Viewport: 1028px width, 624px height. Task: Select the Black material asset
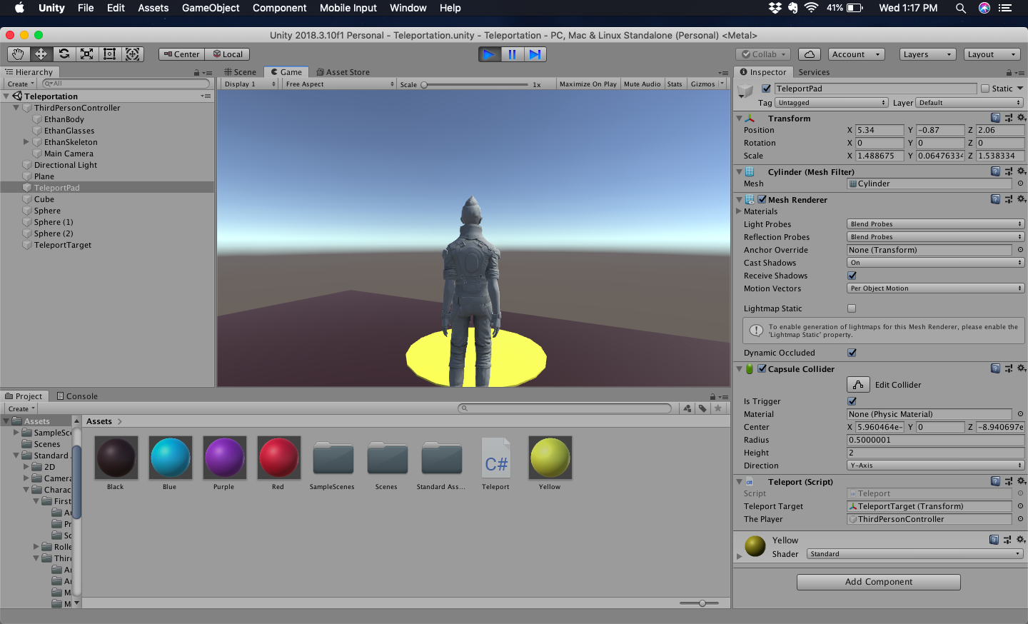pyautogui.click(x=116, y=458)
